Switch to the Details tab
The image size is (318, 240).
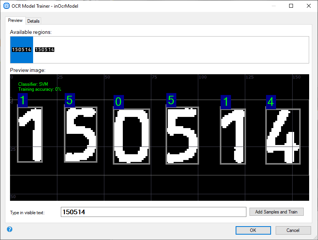coord(33,21)
